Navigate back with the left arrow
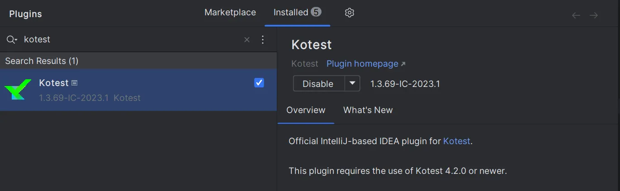This screenshot has height=191, width=620. click(x=576, y=15)
